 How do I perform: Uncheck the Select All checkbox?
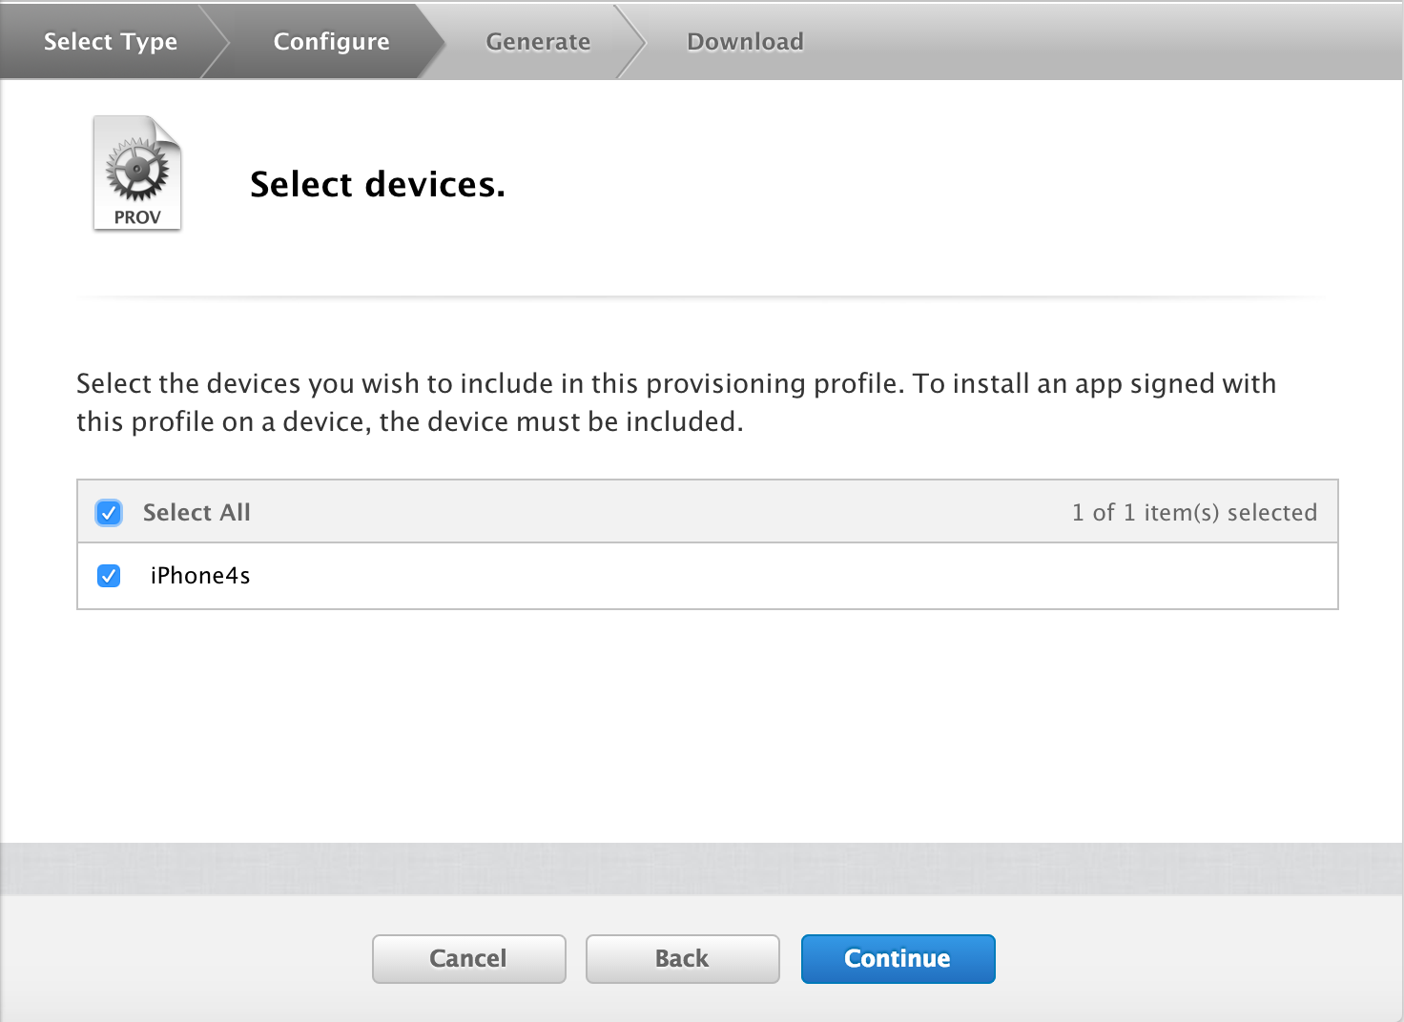coord(109,513)
